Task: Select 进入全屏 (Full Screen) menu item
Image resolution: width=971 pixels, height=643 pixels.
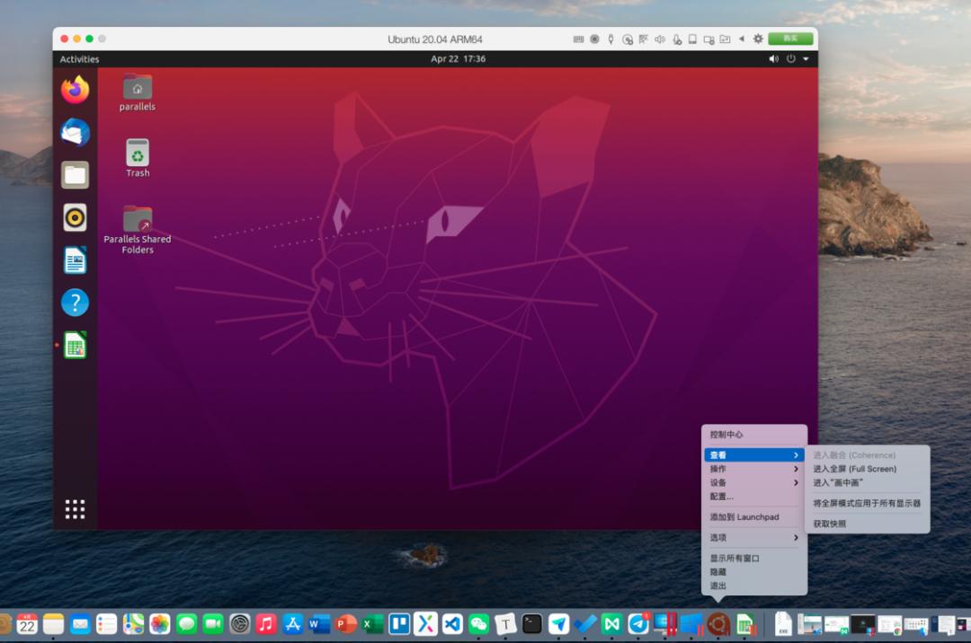Action: tap(854, 469)
